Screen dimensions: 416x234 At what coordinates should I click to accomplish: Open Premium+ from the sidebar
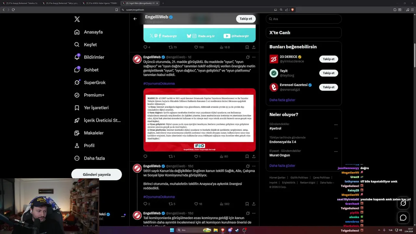pos(89,95)
